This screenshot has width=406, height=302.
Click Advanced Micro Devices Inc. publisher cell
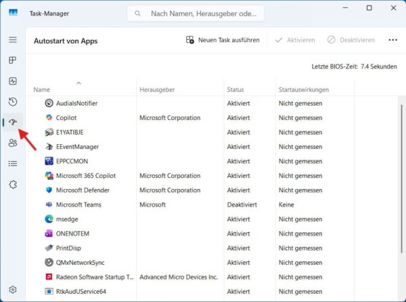click(x=179, y=277)
